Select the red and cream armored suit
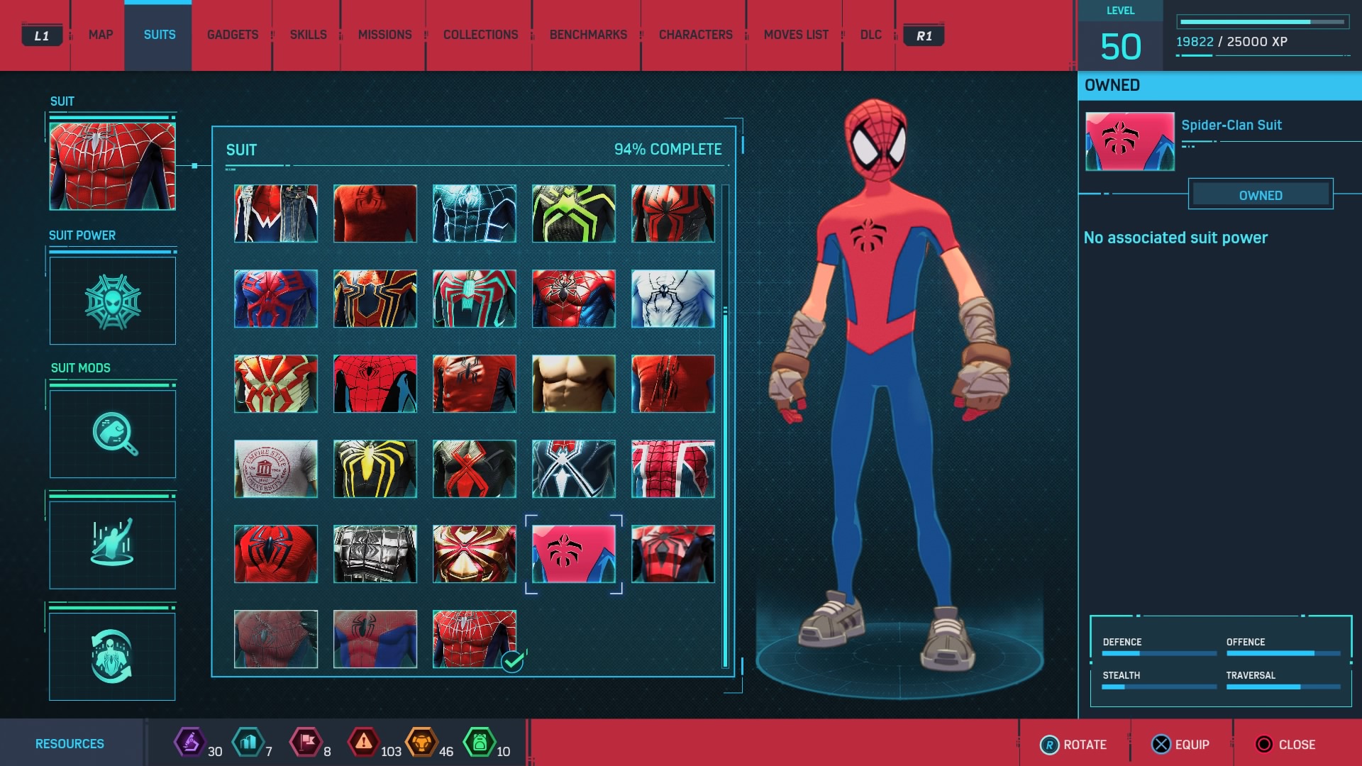 [x=276, y=384]
